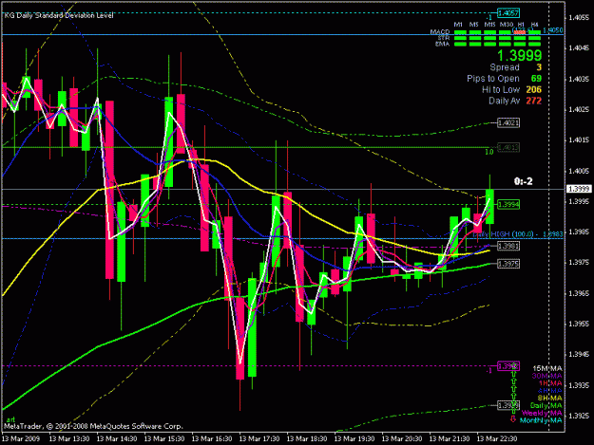This screenshot has height=445, width=594.
Task: Click the 1.4055 price axis tick
Action: pyautogui.click(x=579, y=17)
